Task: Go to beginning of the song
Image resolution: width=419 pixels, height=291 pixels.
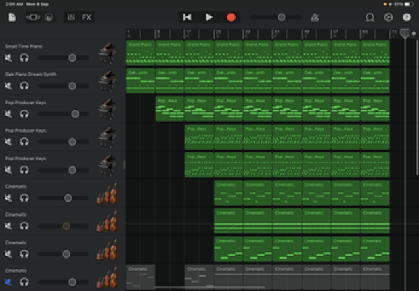Action: pos(188,17)
